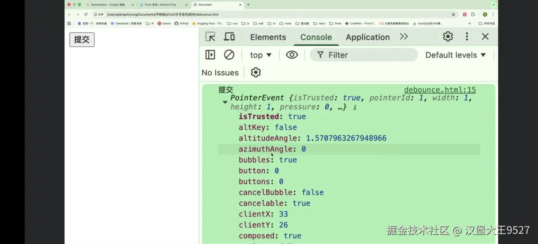Open console settings gear next to No Issues
Screen dimensions: 538x244
(x=256, y=72)
